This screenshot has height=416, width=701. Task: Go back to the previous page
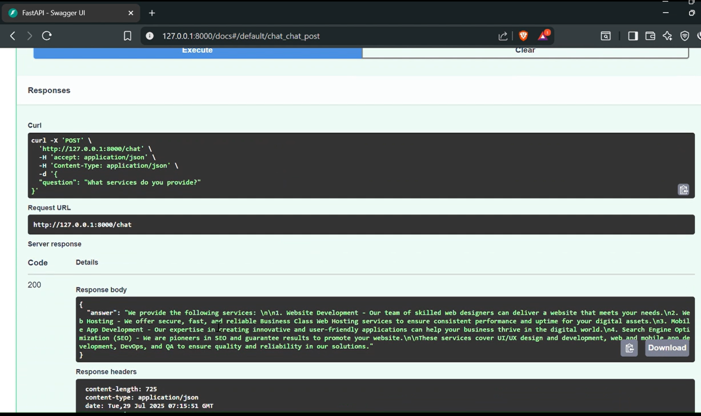point(13,36)
